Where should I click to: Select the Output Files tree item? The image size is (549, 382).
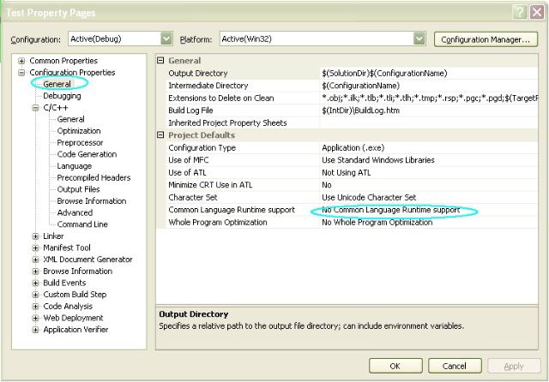pyautogui.click(x=78, y=189)
